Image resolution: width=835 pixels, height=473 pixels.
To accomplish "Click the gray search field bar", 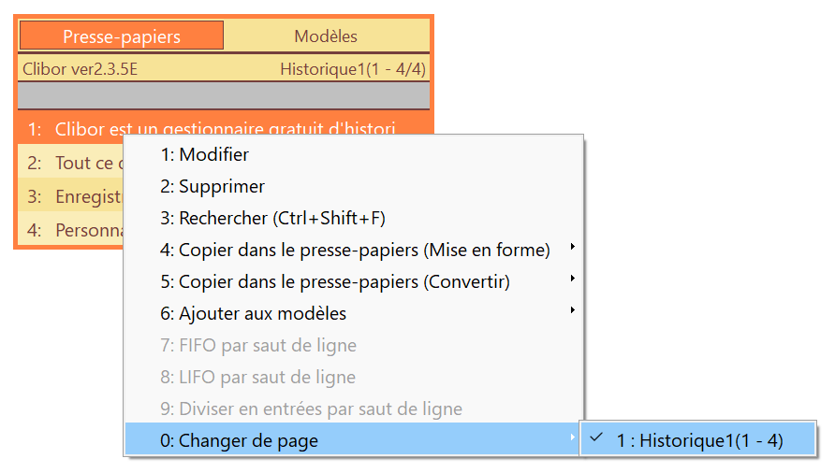I will pyautogui.click(x=224, y=95).
